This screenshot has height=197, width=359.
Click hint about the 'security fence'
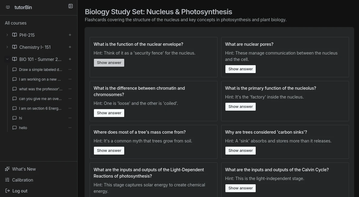tap(145, 53)
